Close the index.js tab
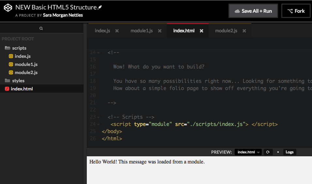 (117, 31)
